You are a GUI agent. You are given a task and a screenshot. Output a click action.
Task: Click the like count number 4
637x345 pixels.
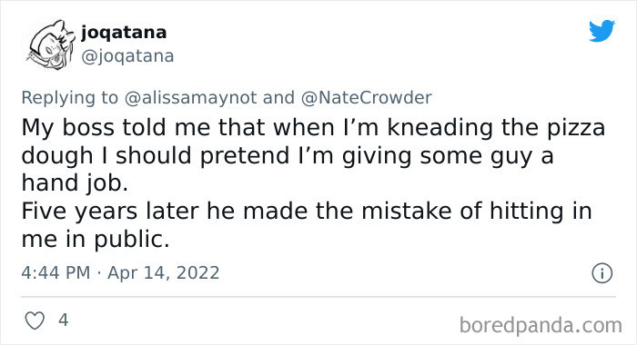(63, 320)
